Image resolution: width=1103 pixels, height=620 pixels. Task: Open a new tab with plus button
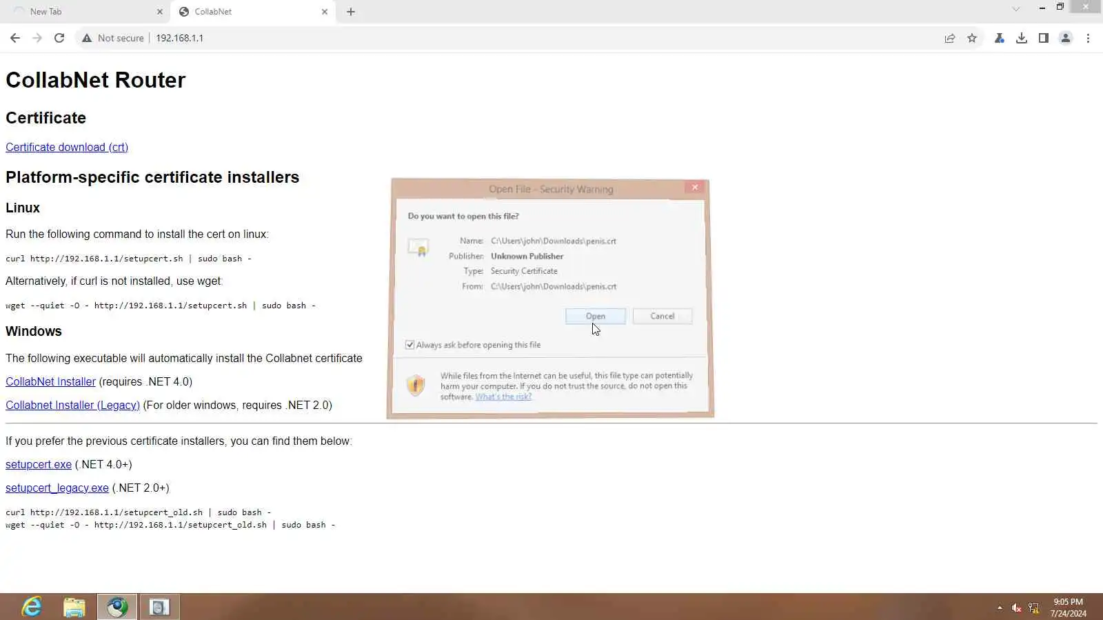pyautogui.click(x=351, y=12)
